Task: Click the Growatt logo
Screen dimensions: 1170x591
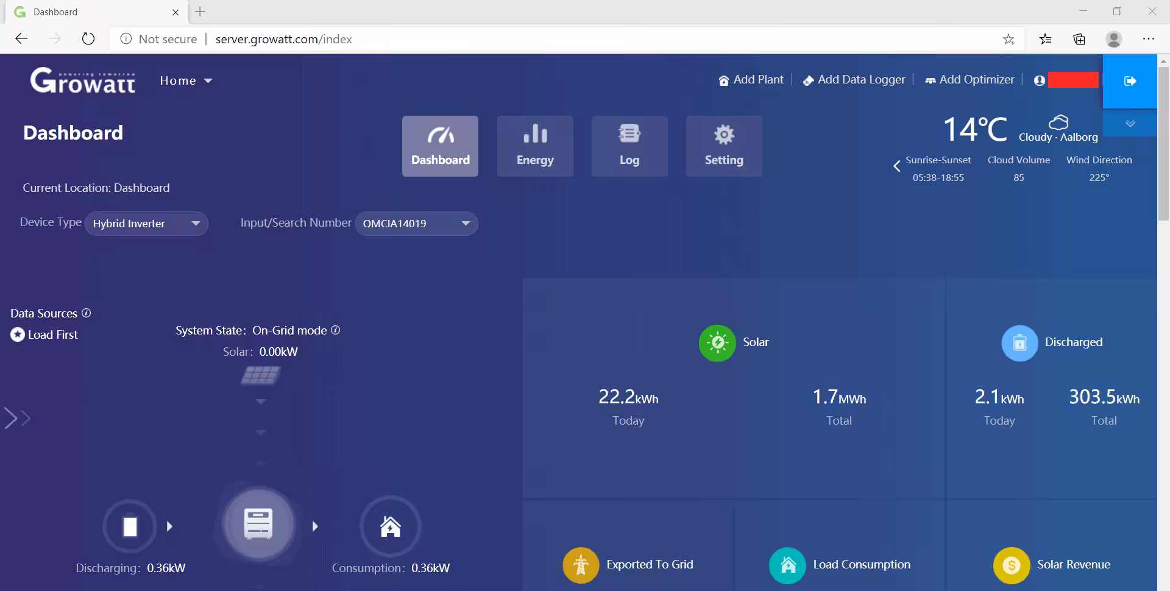Action: 83,80
